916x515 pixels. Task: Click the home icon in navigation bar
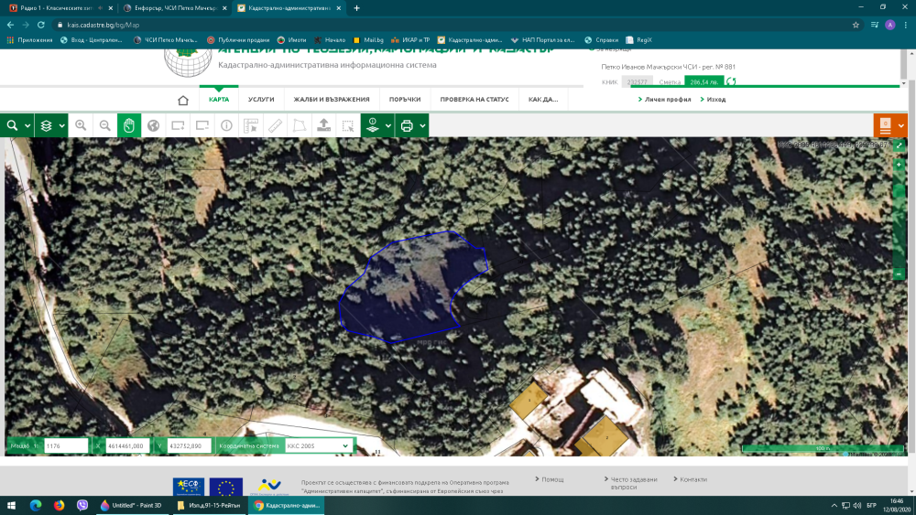[183, 100]
